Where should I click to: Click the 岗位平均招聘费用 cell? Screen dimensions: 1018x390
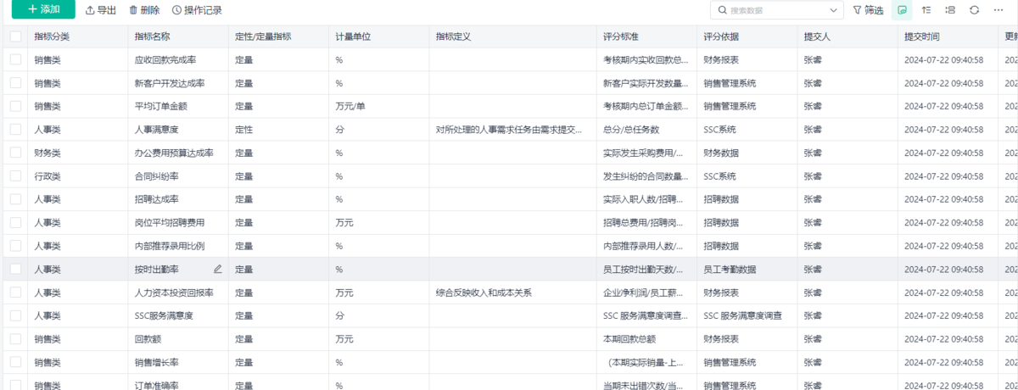point(178,222)
